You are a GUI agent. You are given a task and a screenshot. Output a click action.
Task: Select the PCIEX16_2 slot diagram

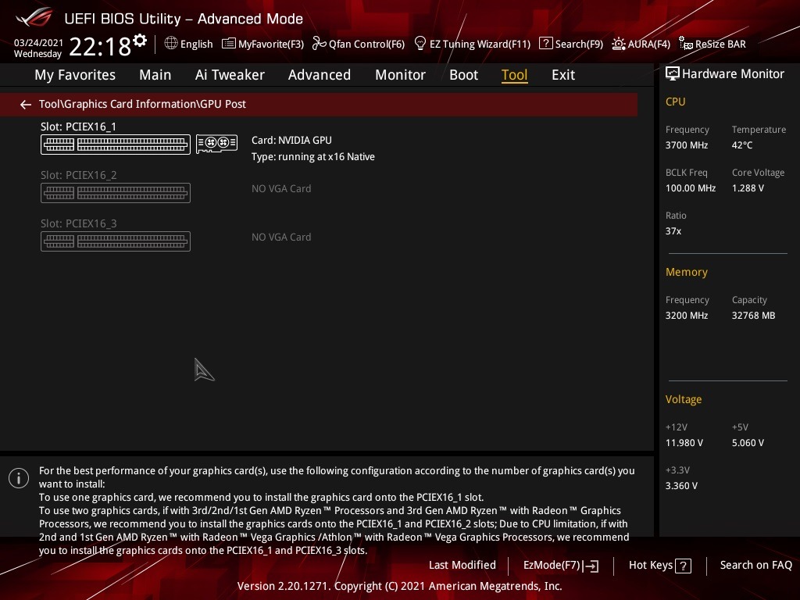(116, 193)
